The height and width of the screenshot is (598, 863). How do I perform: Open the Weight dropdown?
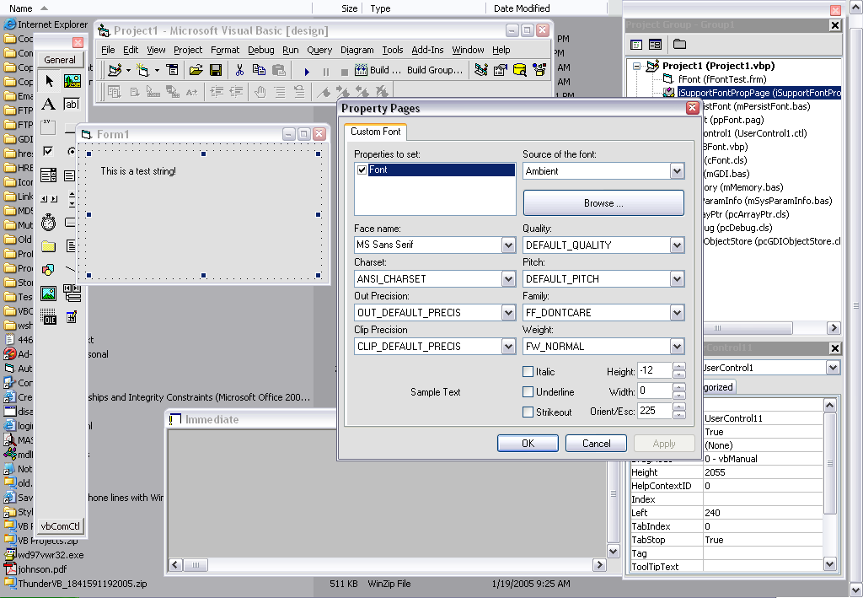677,347
